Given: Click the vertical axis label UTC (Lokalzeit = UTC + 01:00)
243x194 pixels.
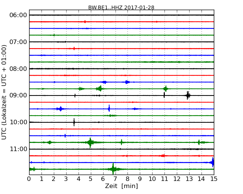Looking at the screenshot, I should [4, 93].
